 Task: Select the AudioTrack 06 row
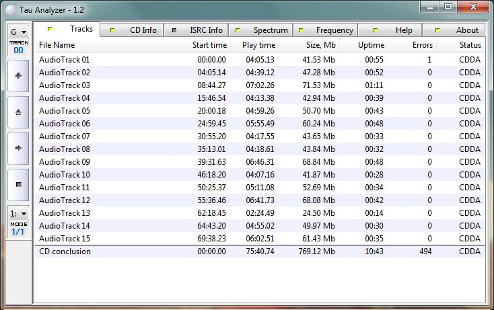[x=260, y=123]
